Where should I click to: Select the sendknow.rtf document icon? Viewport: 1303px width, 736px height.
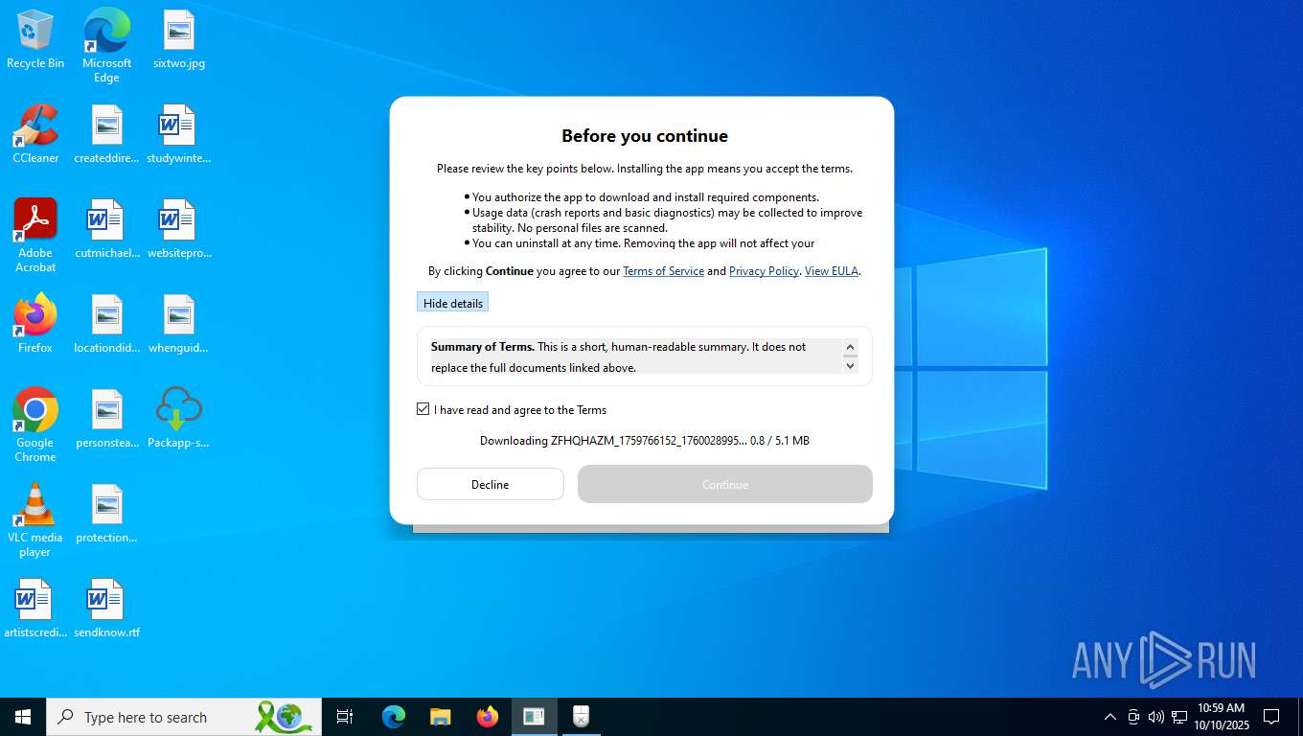click(x=106, y=609)
